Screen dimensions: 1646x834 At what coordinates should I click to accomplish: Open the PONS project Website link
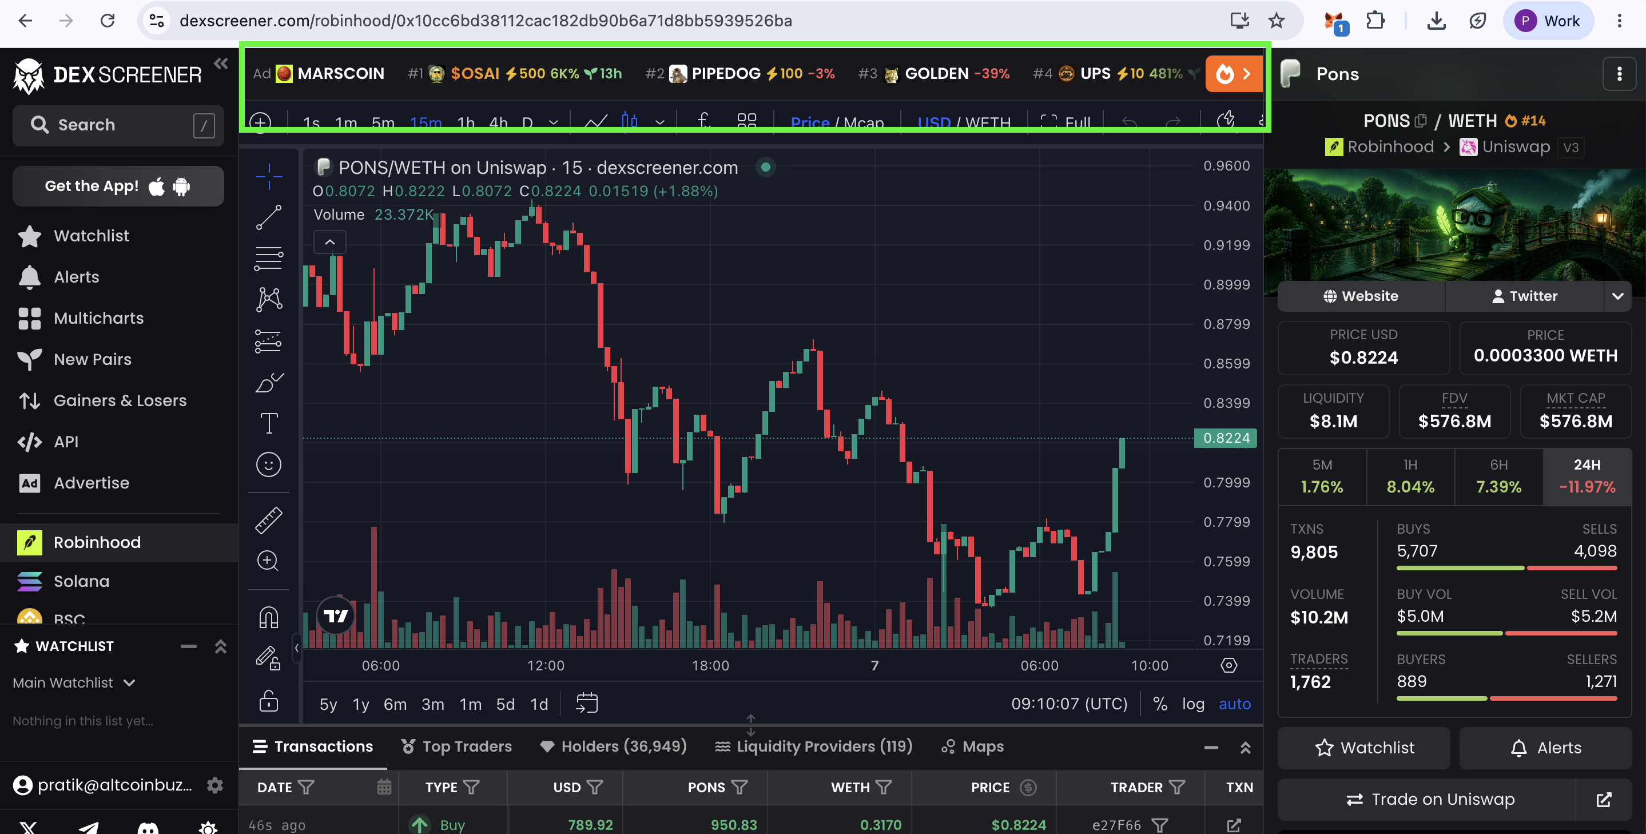click(x=1361, y=296)
